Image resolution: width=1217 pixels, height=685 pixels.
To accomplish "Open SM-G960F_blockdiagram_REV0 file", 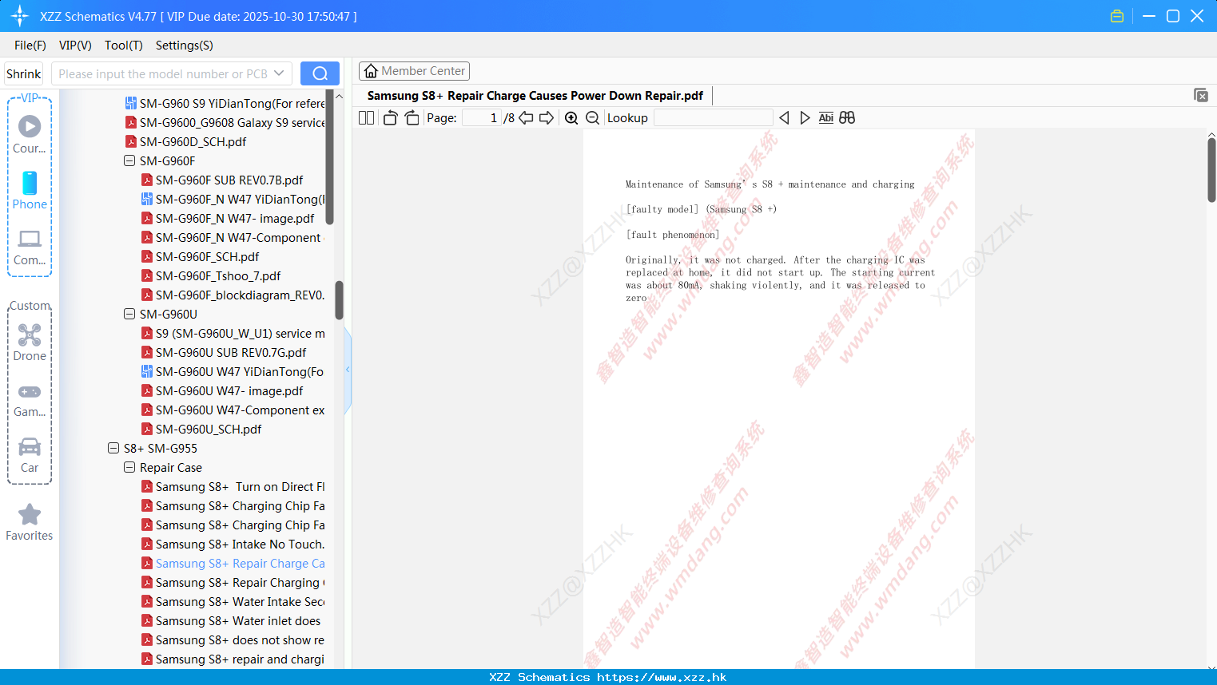I will [x=233, y=295].
